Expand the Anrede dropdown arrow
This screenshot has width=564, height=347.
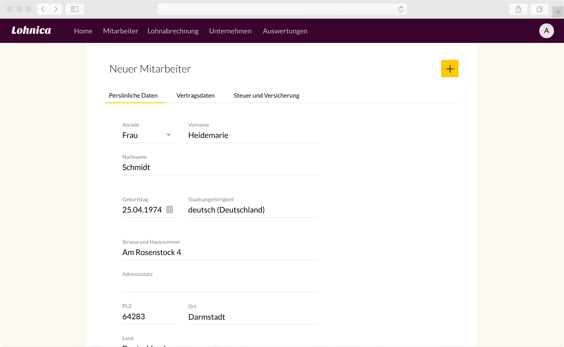click(169, 135)
